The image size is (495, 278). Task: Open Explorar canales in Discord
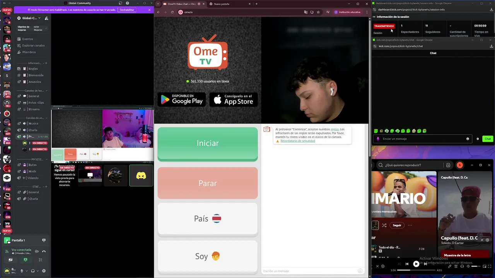click(33, 46)
